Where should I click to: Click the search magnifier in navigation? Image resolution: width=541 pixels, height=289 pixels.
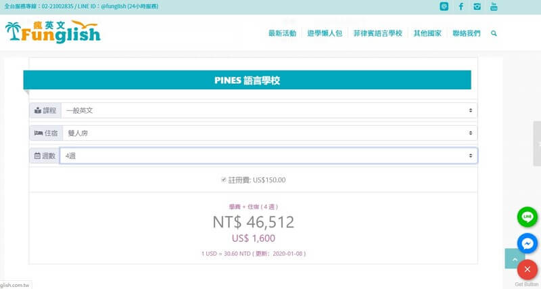point(494,33)
